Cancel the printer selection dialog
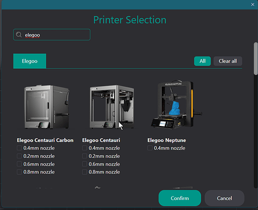 pyautogui.click(x=224, y=198)
